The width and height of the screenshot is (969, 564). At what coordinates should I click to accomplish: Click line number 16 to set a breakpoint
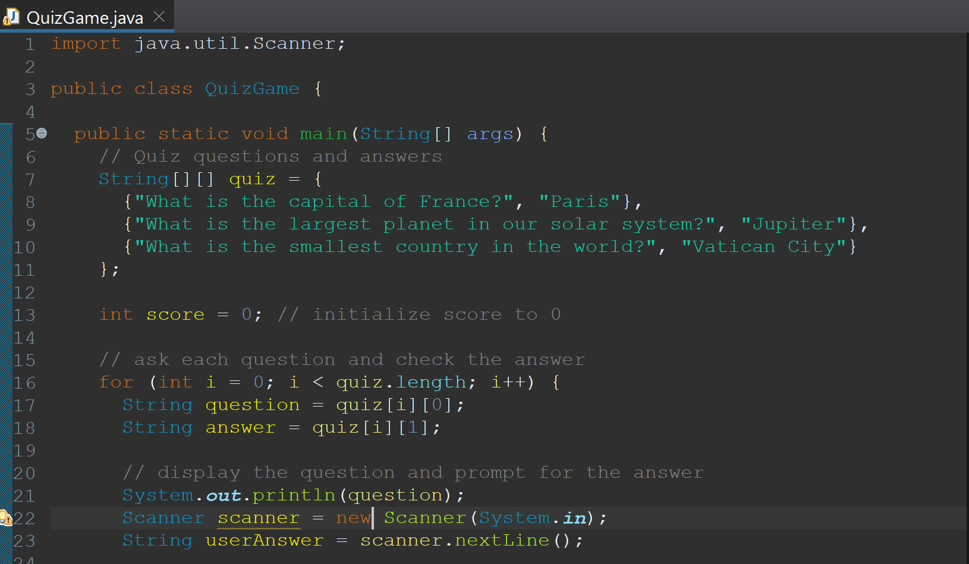(x=24, y=383)
